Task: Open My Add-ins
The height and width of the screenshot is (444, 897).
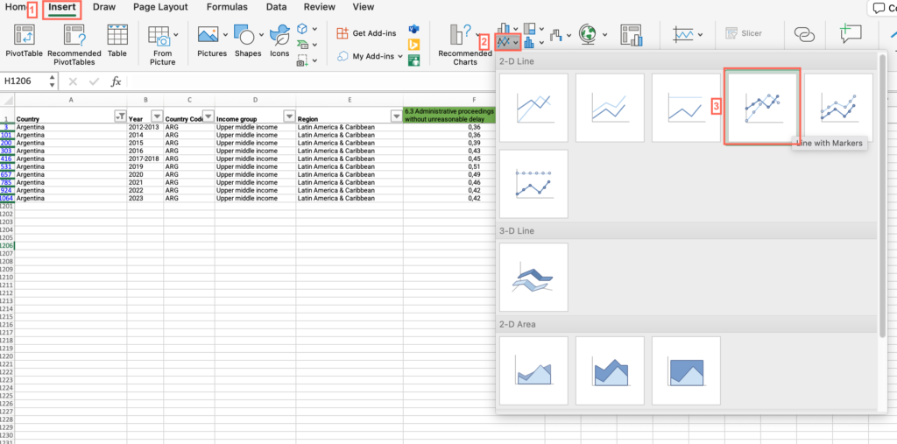Action: tap(370, 56)
